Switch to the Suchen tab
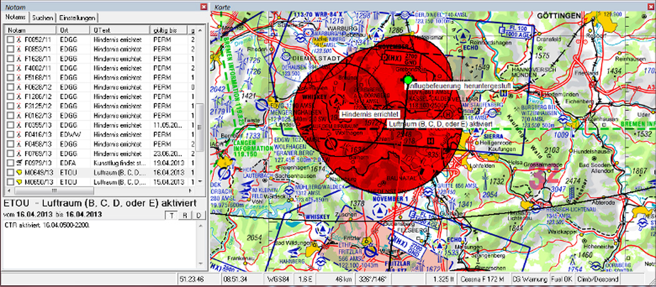This screenshot has width=656, height=287. click(x=43, y=18)
